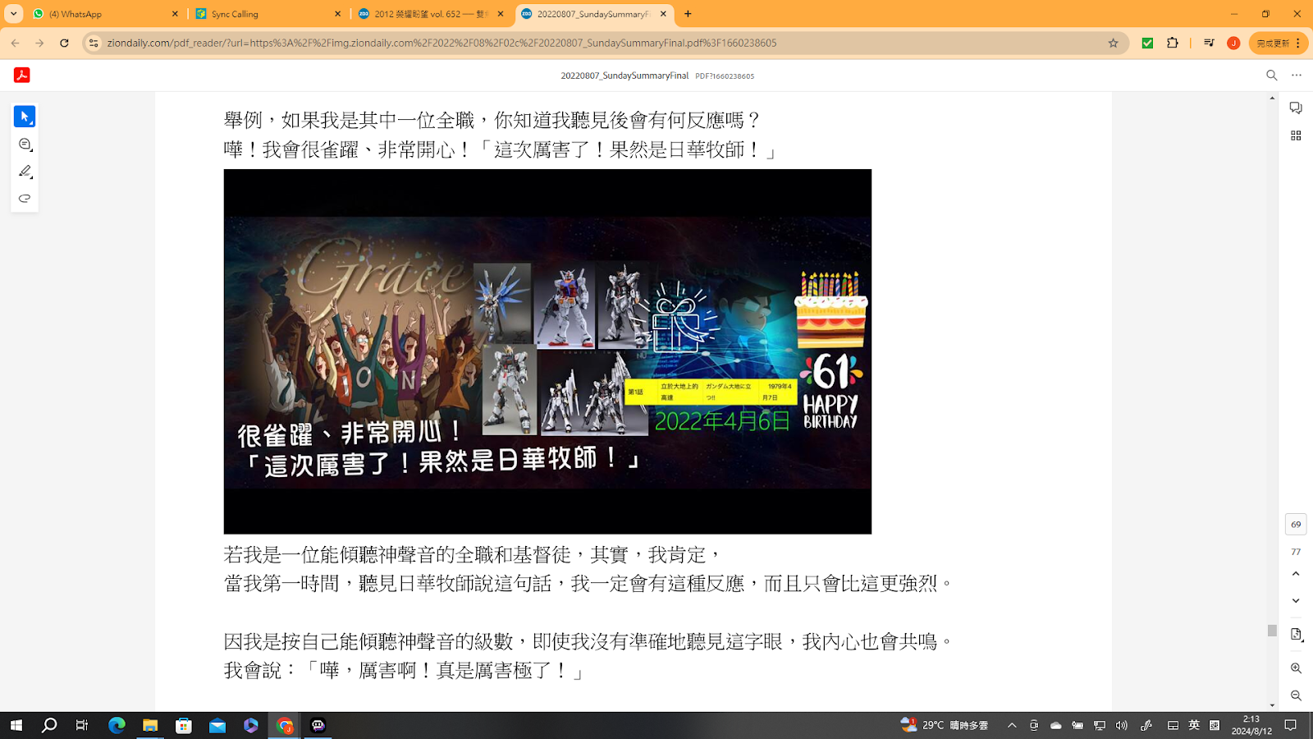Image resolution: width=1313 pixels, height=739 pixels.
Task: Open the Windows Start menu
Action: [16, 725]
